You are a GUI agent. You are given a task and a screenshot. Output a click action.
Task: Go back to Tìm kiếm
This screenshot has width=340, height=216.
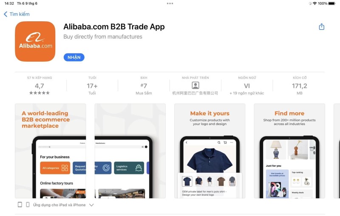tap(19, 14)
